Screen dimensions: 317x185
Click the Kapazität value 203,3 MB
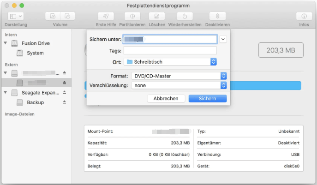click(180, 143)
